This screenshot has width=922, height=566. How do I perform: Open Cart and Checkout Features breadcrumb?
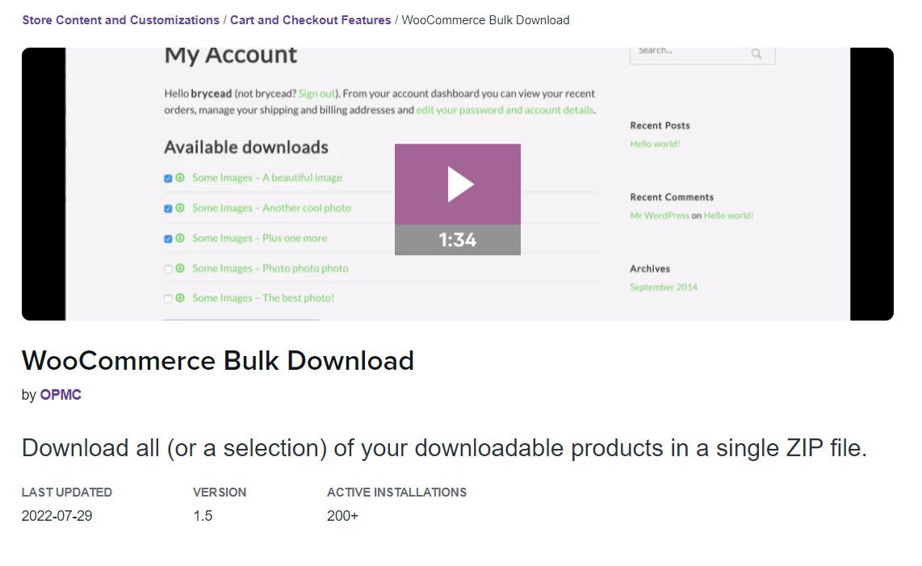311,20
